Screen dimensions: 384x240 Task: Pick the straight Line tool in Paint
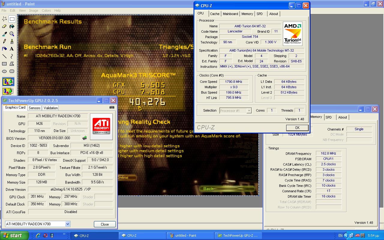point(4,56)
